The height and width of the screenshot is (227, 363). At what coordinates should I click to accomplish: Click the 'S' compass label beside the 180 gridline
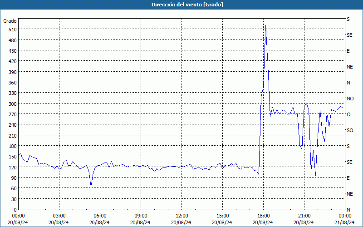348,146
